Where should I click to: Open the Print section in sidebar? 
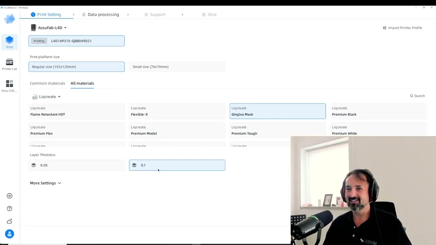coord(10,42)
